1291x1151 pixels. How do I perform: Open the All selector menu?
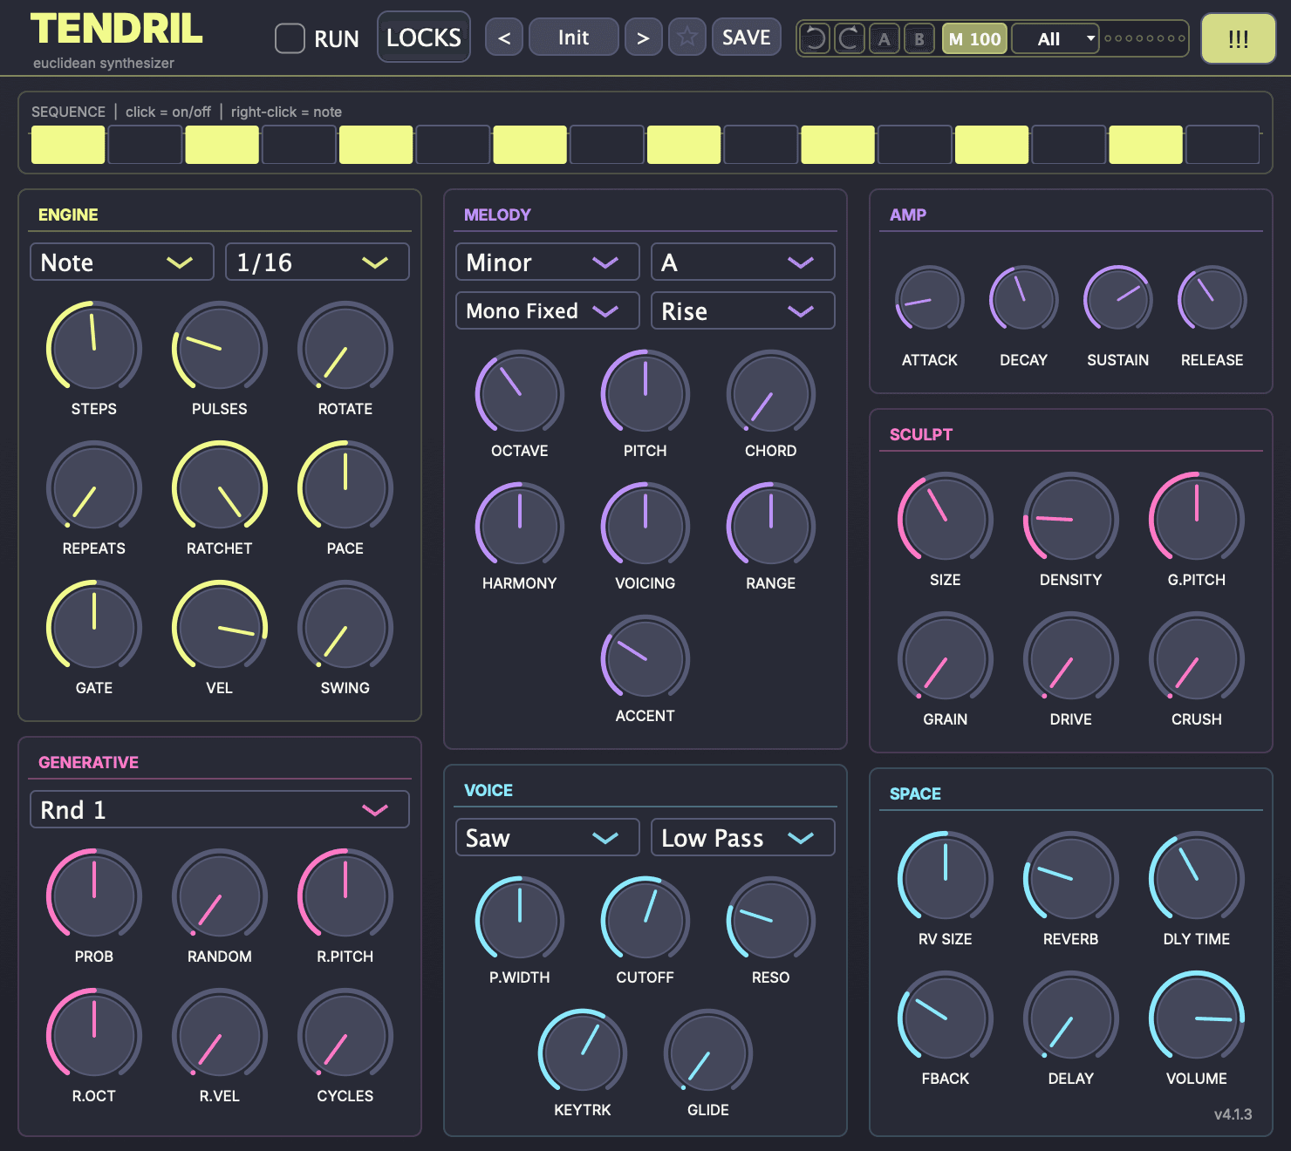(1055, 38)
